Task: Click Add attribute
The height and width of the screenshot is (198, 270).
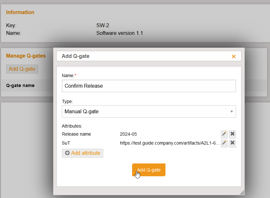Action: pos(82,153)
